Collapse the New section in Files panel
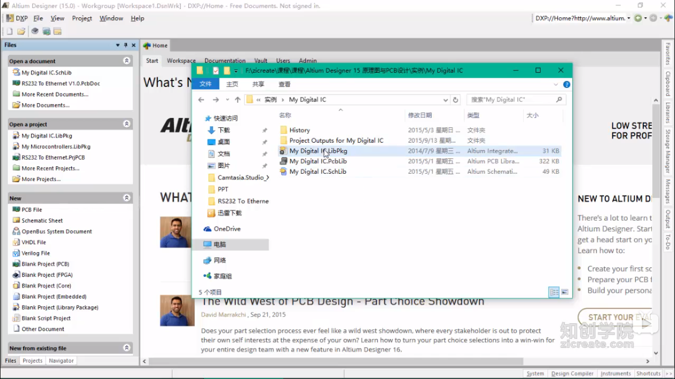The image size is (675, 379). (127, 198)
